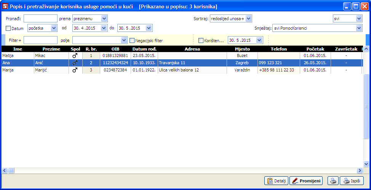371x190 pixels.
Task: Click the horizontal scrollbar right arrow
Action: [x=360, y=170]
